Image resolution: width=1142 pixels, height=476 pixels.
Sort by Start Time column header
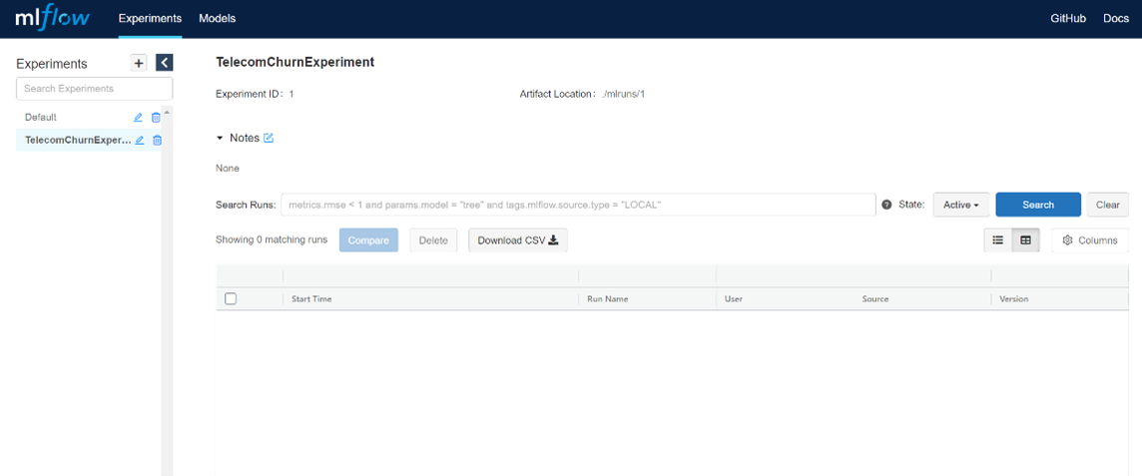pos(311,299)
